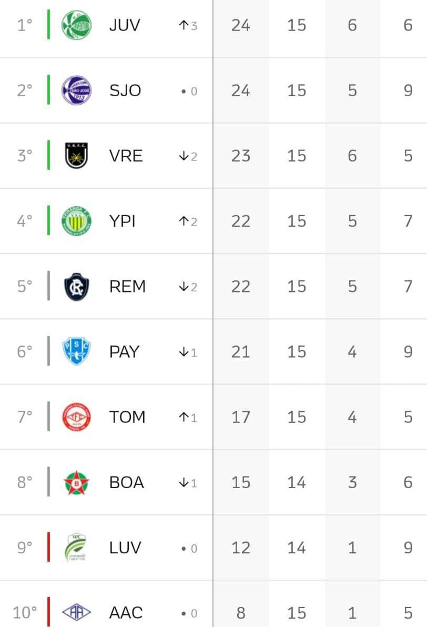The width and height of the screenshot is (427, 627).
Task: Click the 1° ranking position number
Action: tap(25, 25)
